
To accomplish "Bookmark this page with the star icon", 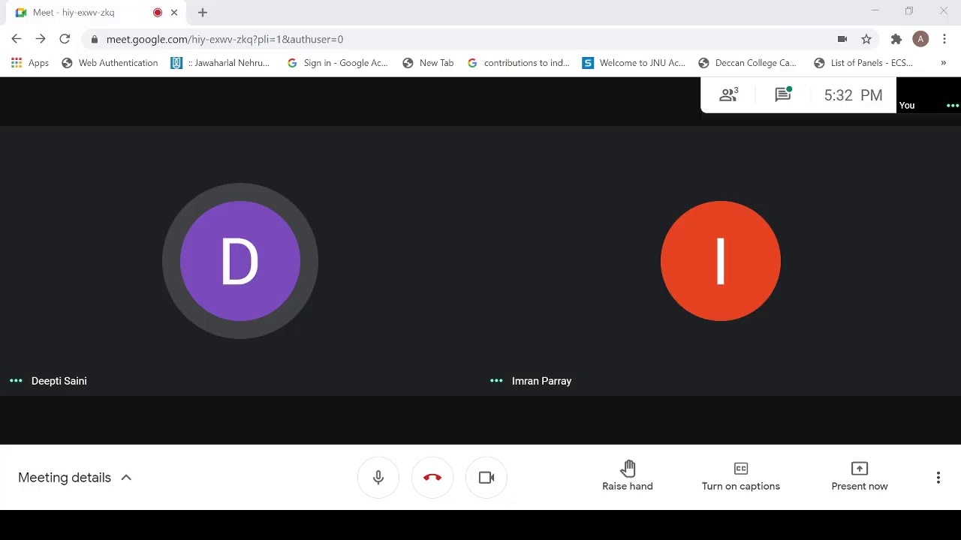I will [x=866, y=39].
